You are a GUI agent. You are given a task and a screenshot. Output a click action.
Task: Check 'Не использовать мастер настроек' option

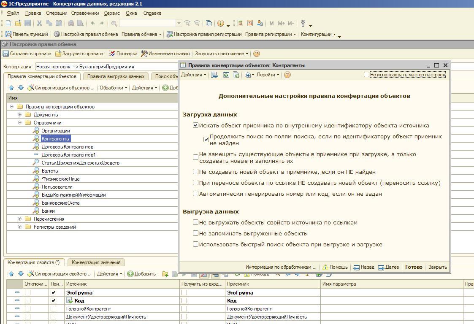pos(366,75)
